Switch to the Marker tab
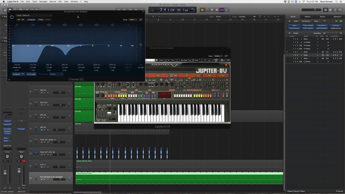The image size is (345, 194). tap(308, 17)
